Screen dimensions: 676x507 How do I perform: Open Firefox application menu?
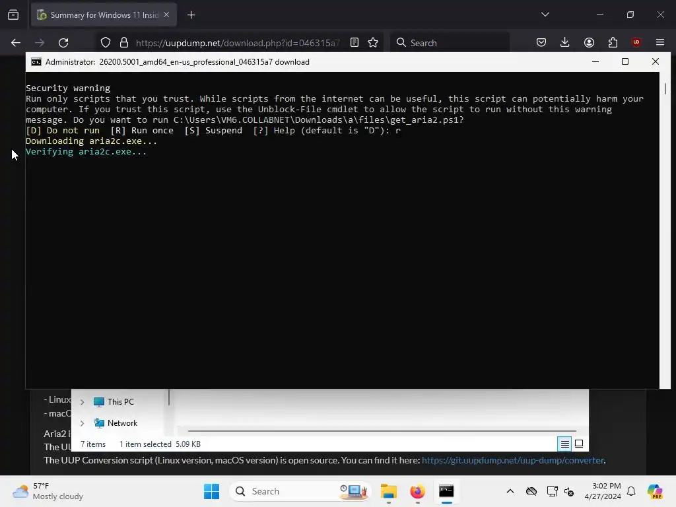click(x=660, y=42)
